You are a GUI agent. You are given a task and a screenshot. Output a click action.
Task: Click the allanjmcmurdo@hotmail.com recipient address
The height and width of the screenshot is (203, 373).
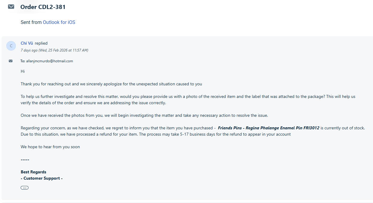pyautogui.click(x=49, y=61)
